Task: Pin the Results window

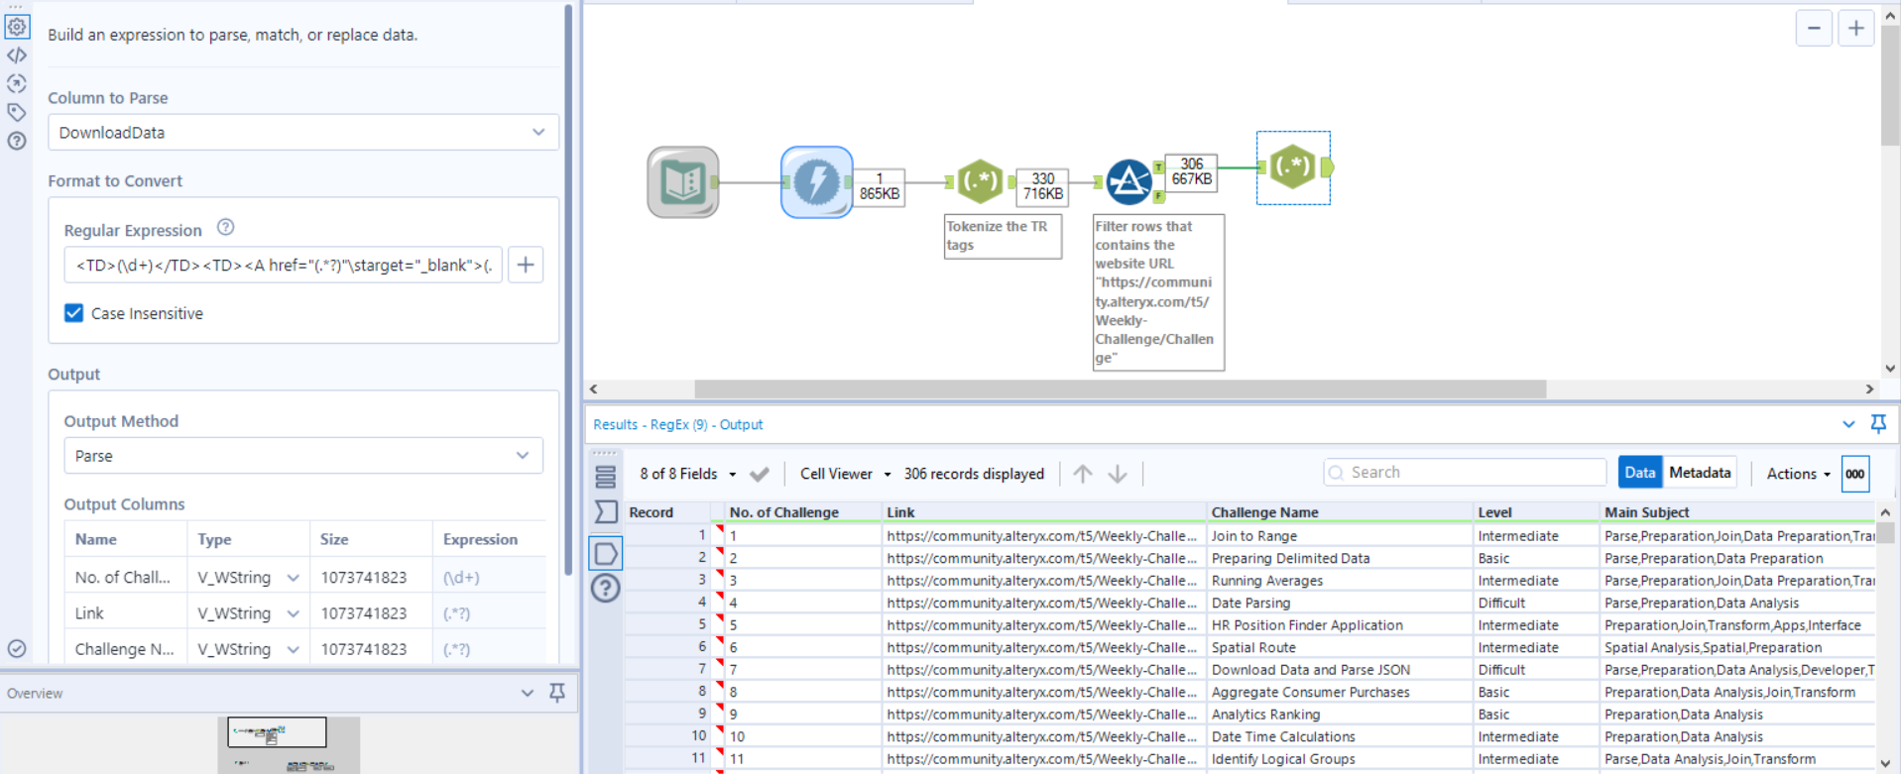Action: (1878, 424)
